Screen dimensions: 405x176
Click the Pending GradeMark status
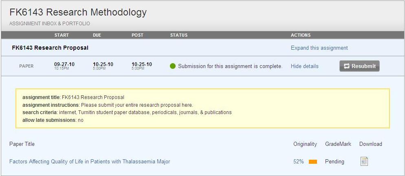coord(335,162)
